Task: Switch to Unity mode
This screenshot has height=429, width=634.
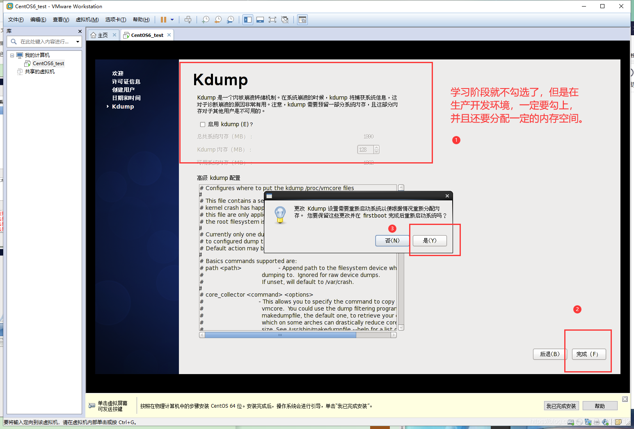Action: pos(285,19)
